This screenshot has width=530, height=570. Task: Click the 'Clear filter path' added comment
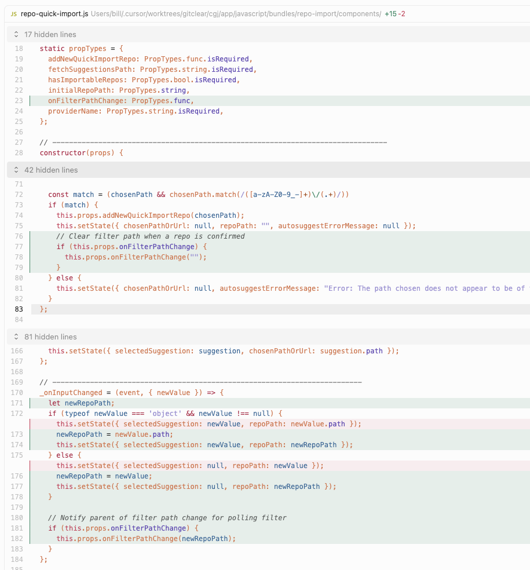(x=151, y=236)
